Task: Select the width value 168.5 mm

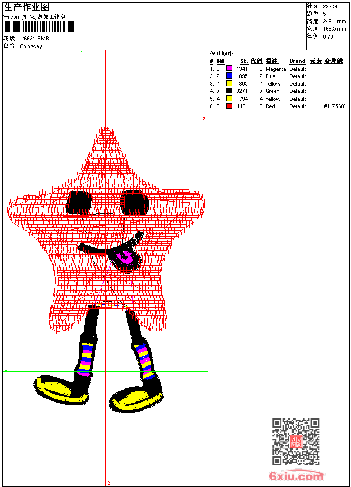Action: [x=334, y=29]
